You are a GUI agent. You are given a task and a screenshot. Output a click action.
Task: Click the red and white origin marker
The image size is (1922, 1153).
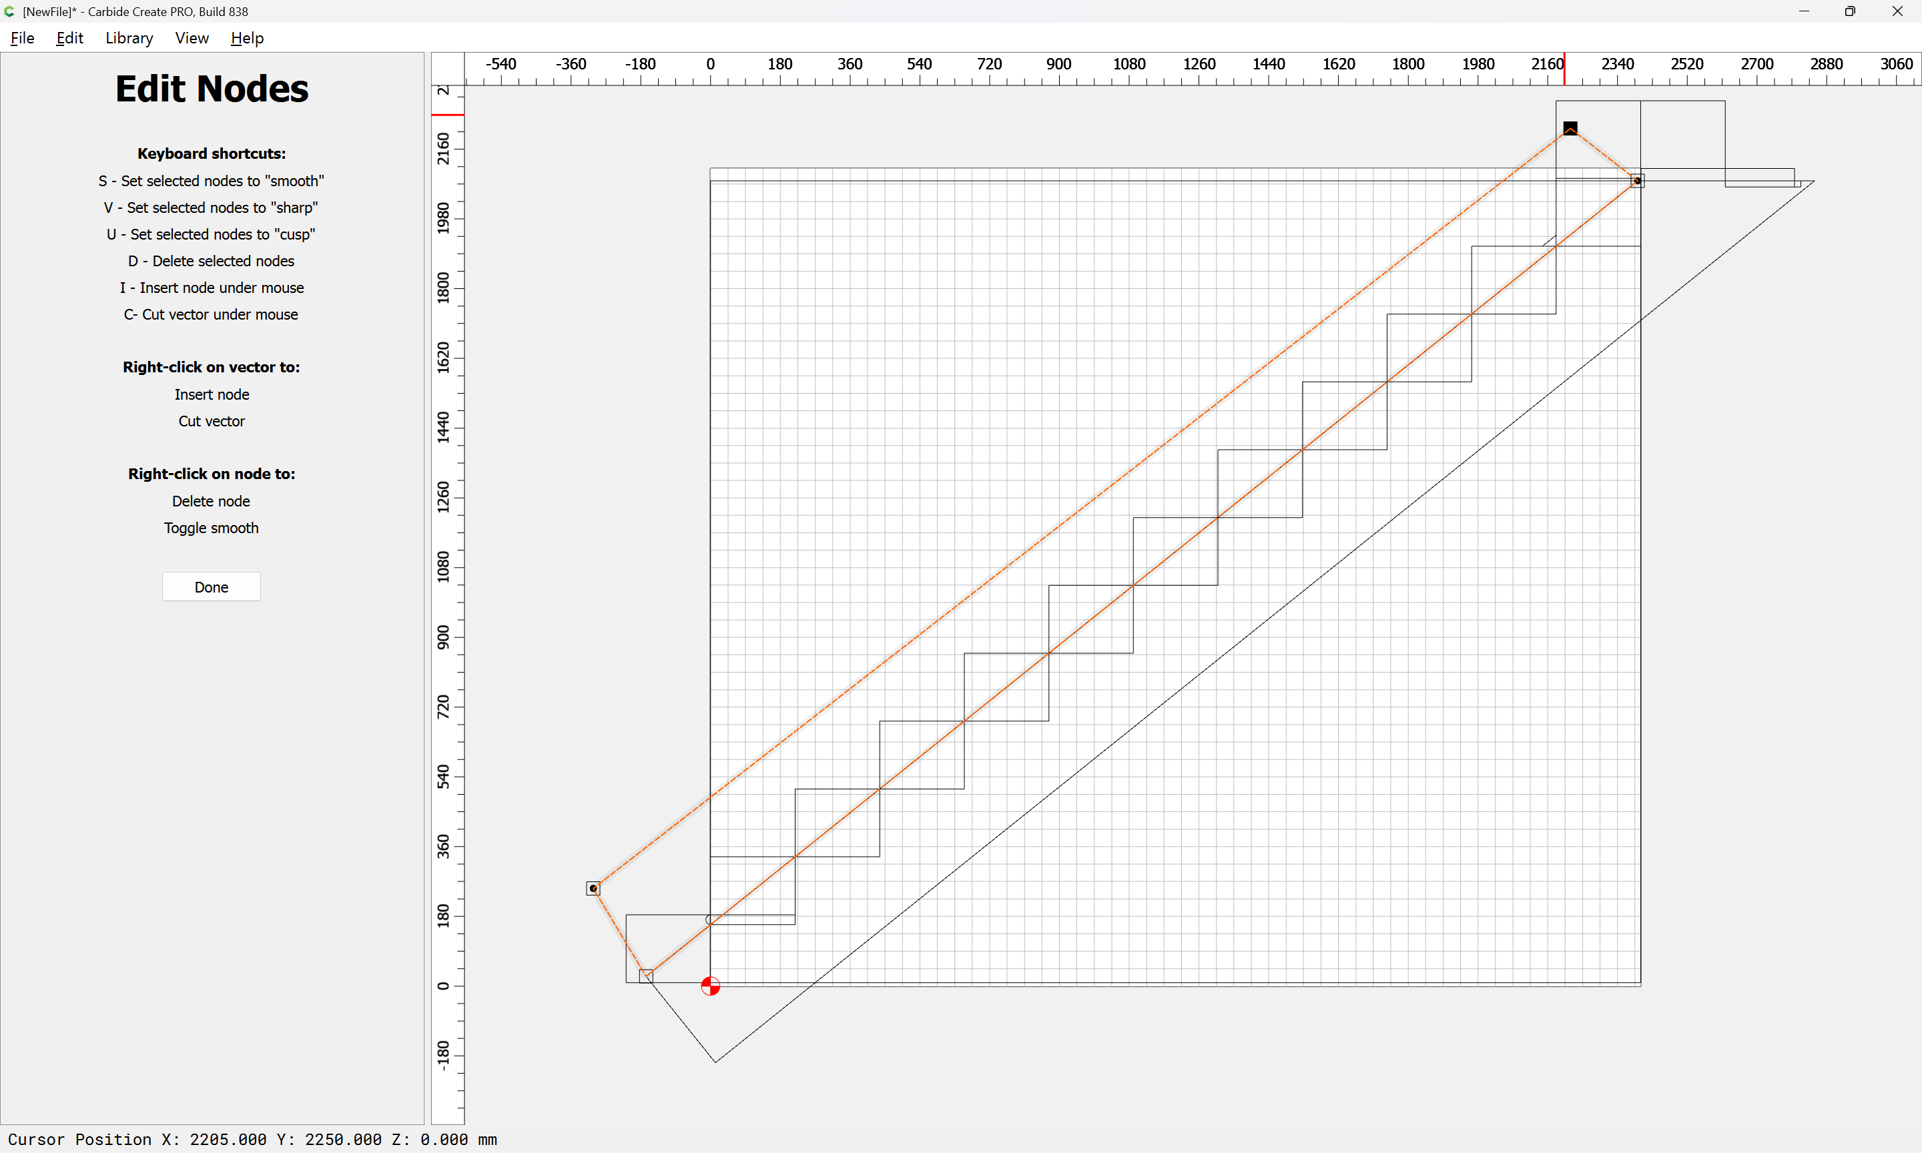coord(710,986)
